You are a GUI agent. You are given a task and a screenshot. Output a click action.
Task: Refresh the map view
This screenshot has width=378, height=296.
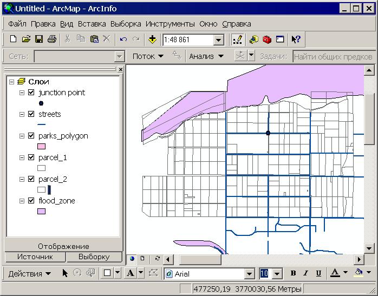tap(158, 259)
